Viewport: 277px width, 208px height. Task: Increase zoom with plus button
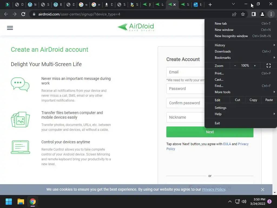[x=255, y=66]
